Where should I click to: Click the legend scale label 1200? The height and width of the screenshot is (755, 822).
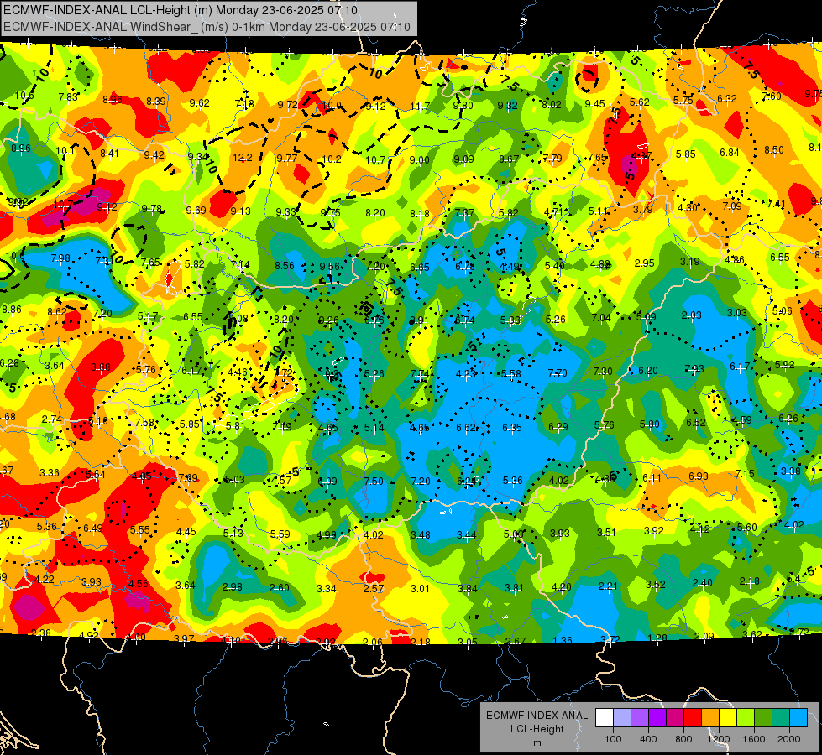pos(719,739)
